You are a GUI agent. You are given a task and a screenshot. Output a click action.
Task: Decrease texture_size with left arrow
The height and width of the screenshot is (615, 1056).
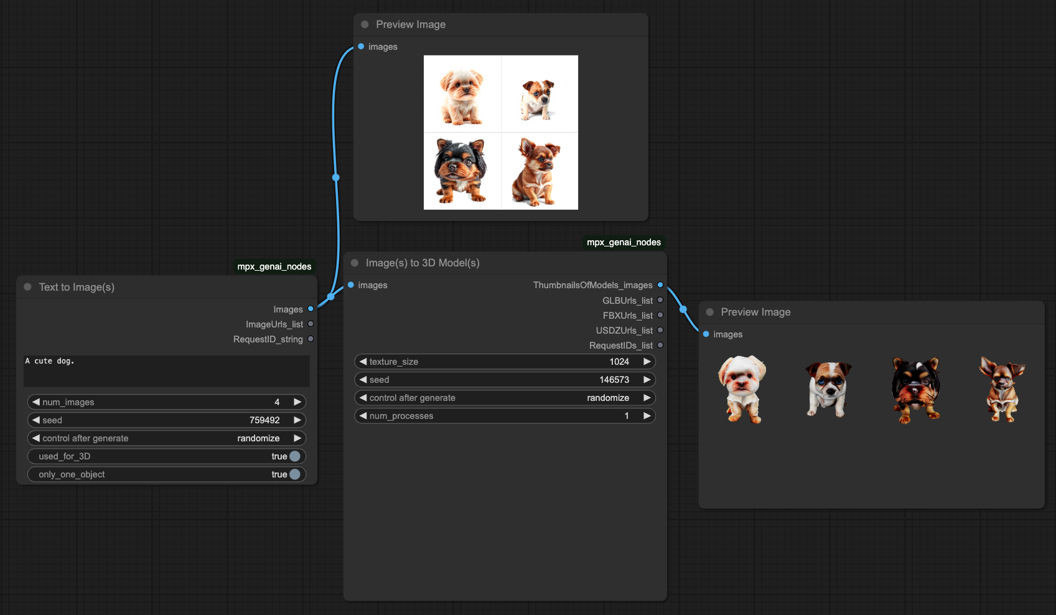[x=363, y=362]
